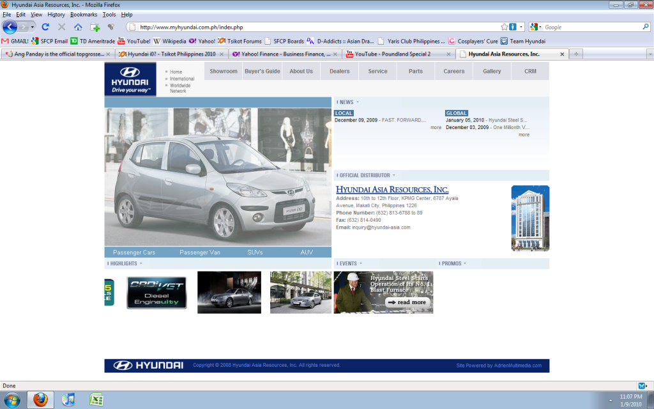The image size is (654, 409).
Task: Open the Tsikot Forums bookmark
Action: pyautogui.click(x=240, y=42)
